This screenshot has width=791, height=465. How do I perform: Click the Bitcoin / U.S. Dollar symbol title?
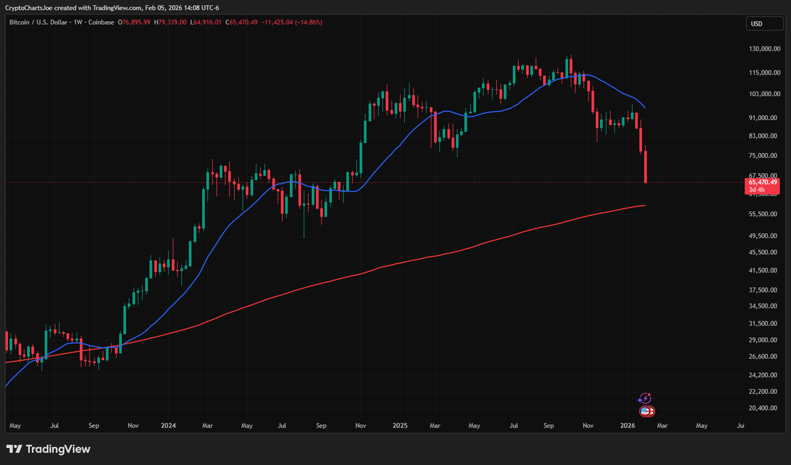click(x=39, y=22)
